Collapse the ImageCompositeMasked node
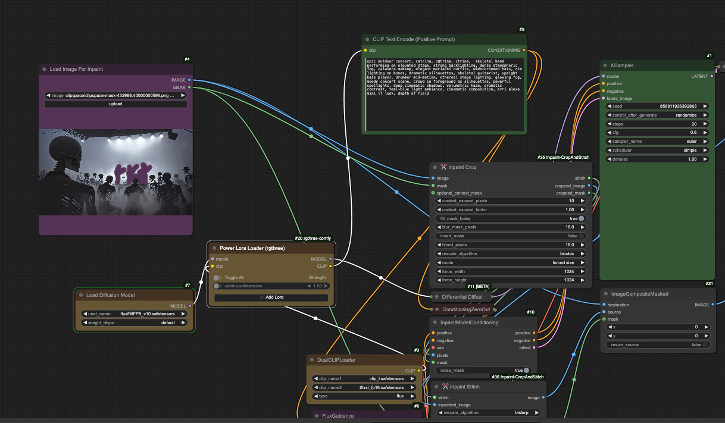This screenshot has height=423, width=725. point(605,294)
